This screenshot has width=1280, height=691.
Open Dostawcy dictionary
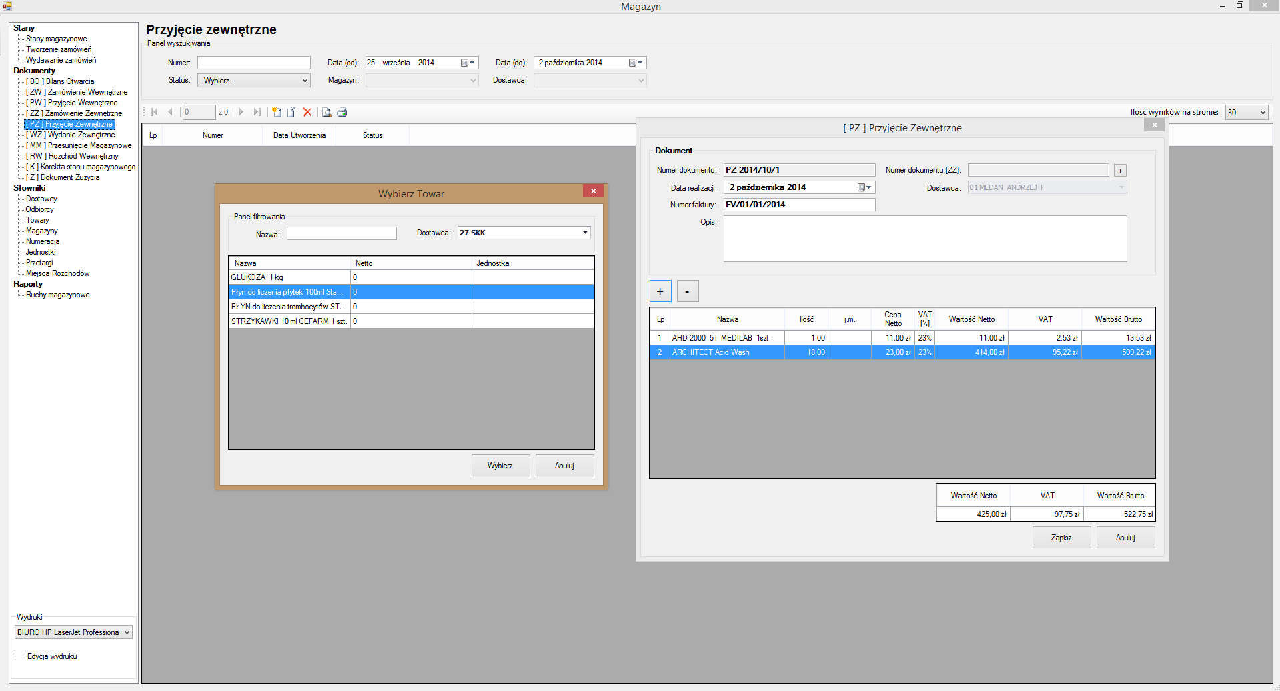[41, 199]
